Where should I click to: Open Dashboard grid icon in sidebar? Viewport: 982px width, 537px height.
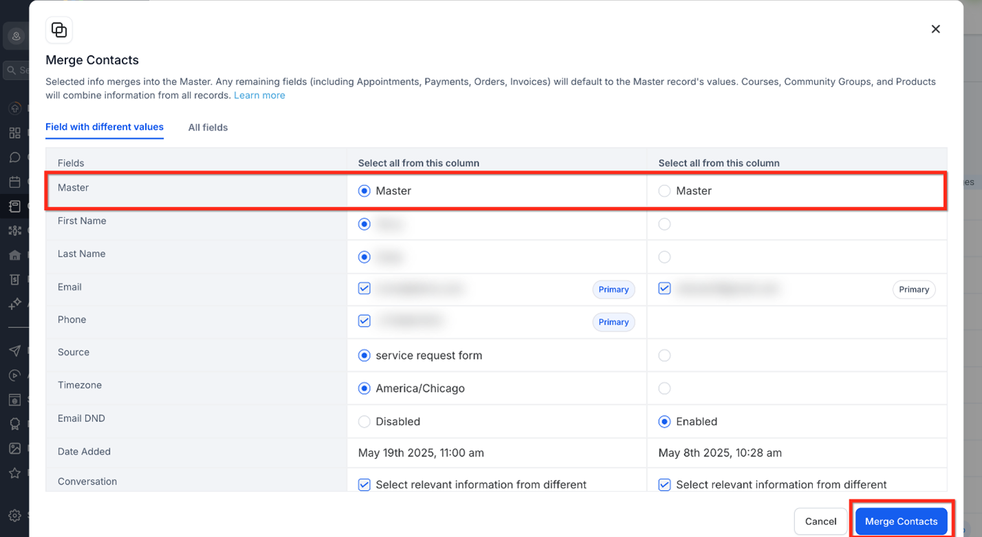14,133
